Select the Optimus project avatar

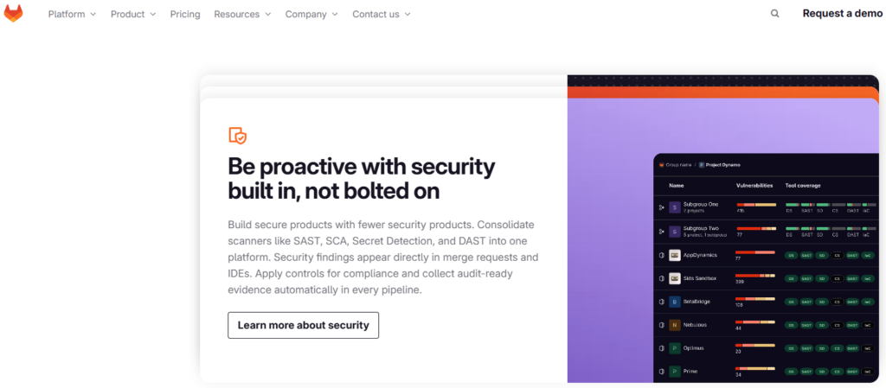click(x=675, y=348)
